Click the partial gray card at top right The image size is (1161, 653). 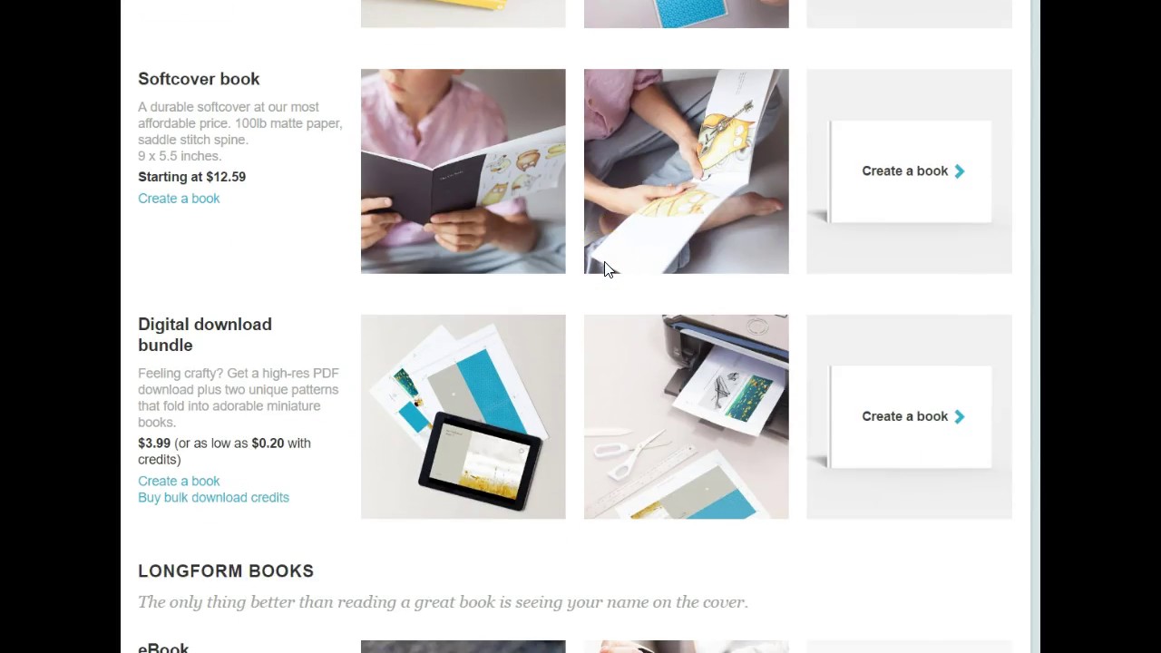(909, 14)
